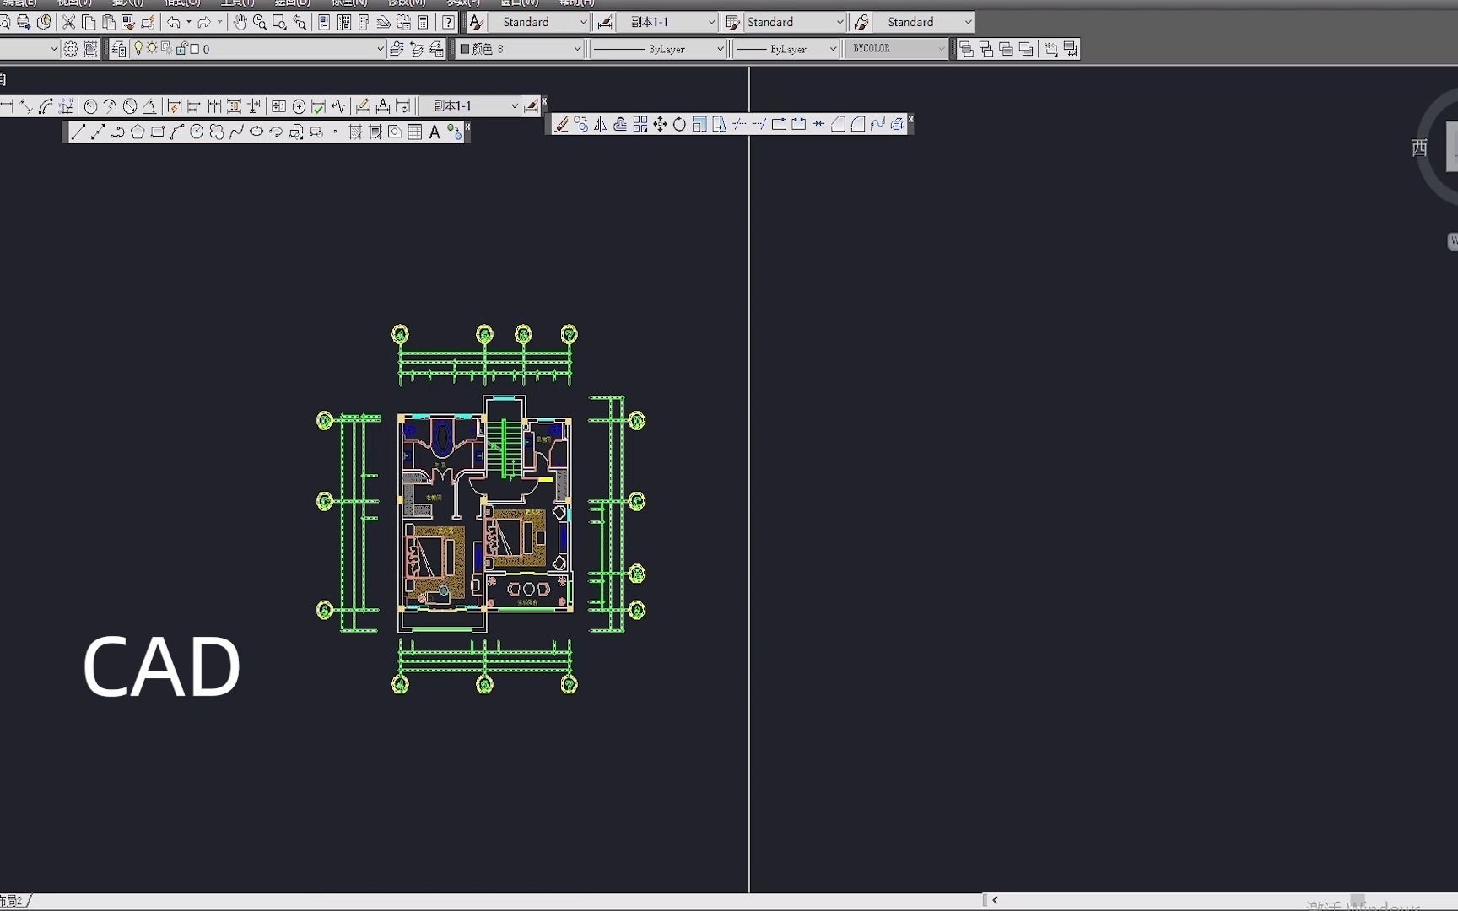Viewport: 1458px width, 911px height.
Task: Select the Hatch tool
Action: (x=355, y=132)
